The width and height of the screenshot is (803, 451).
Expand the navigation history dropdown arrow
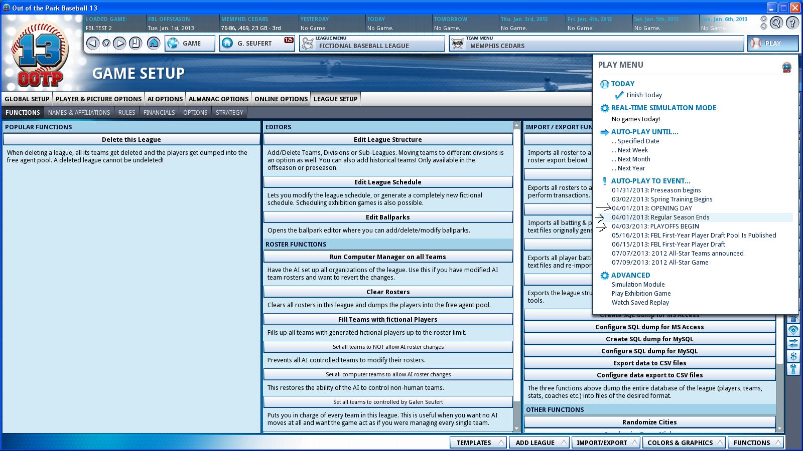pyautogui.click(x=106, y=44)
